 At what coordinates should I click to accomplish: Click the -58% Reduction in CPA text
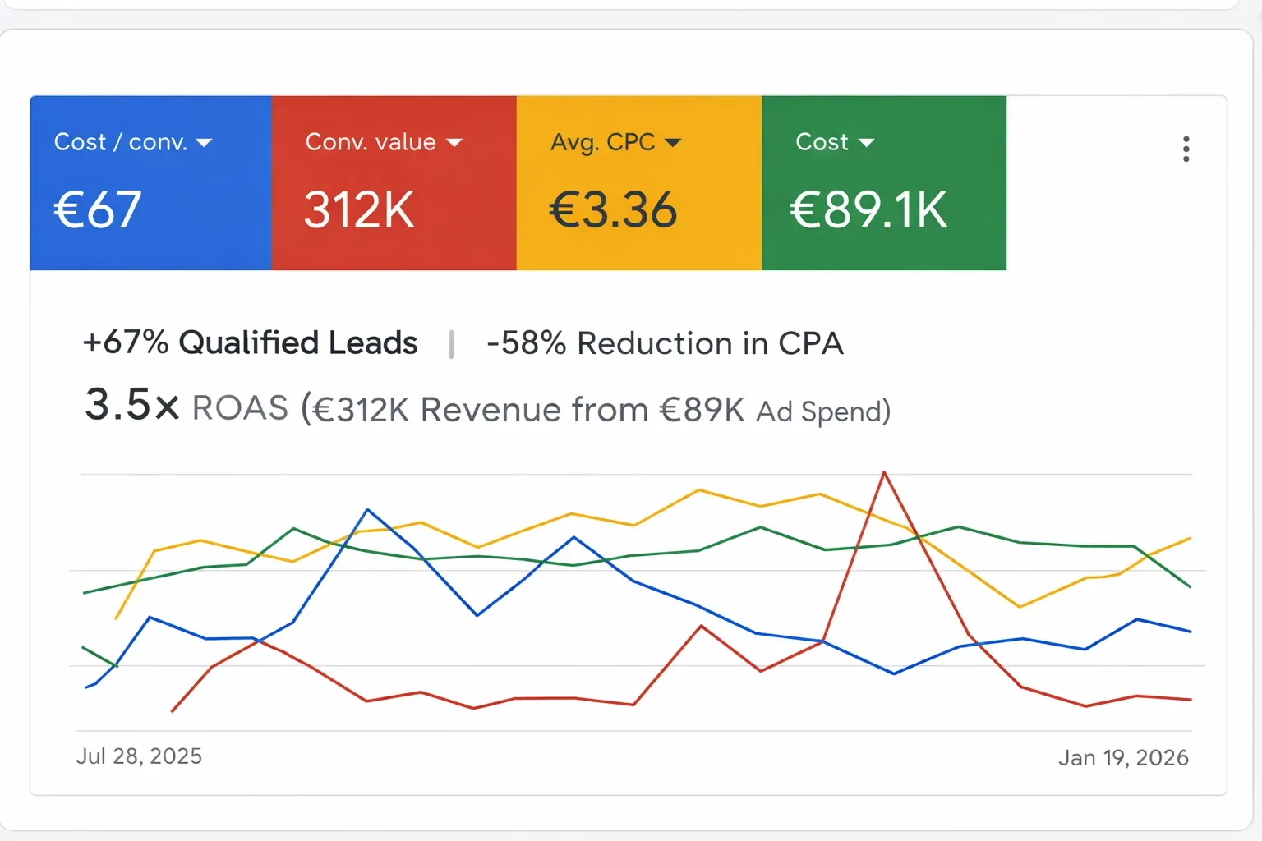click(x=666, y=343)
